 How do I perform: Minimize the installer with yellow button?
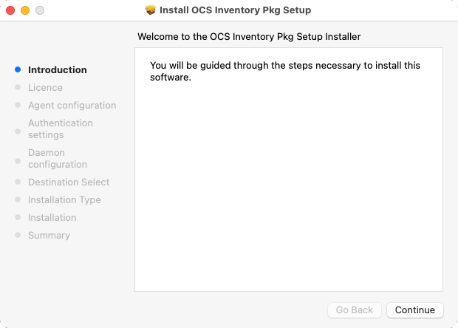point(25,10)
